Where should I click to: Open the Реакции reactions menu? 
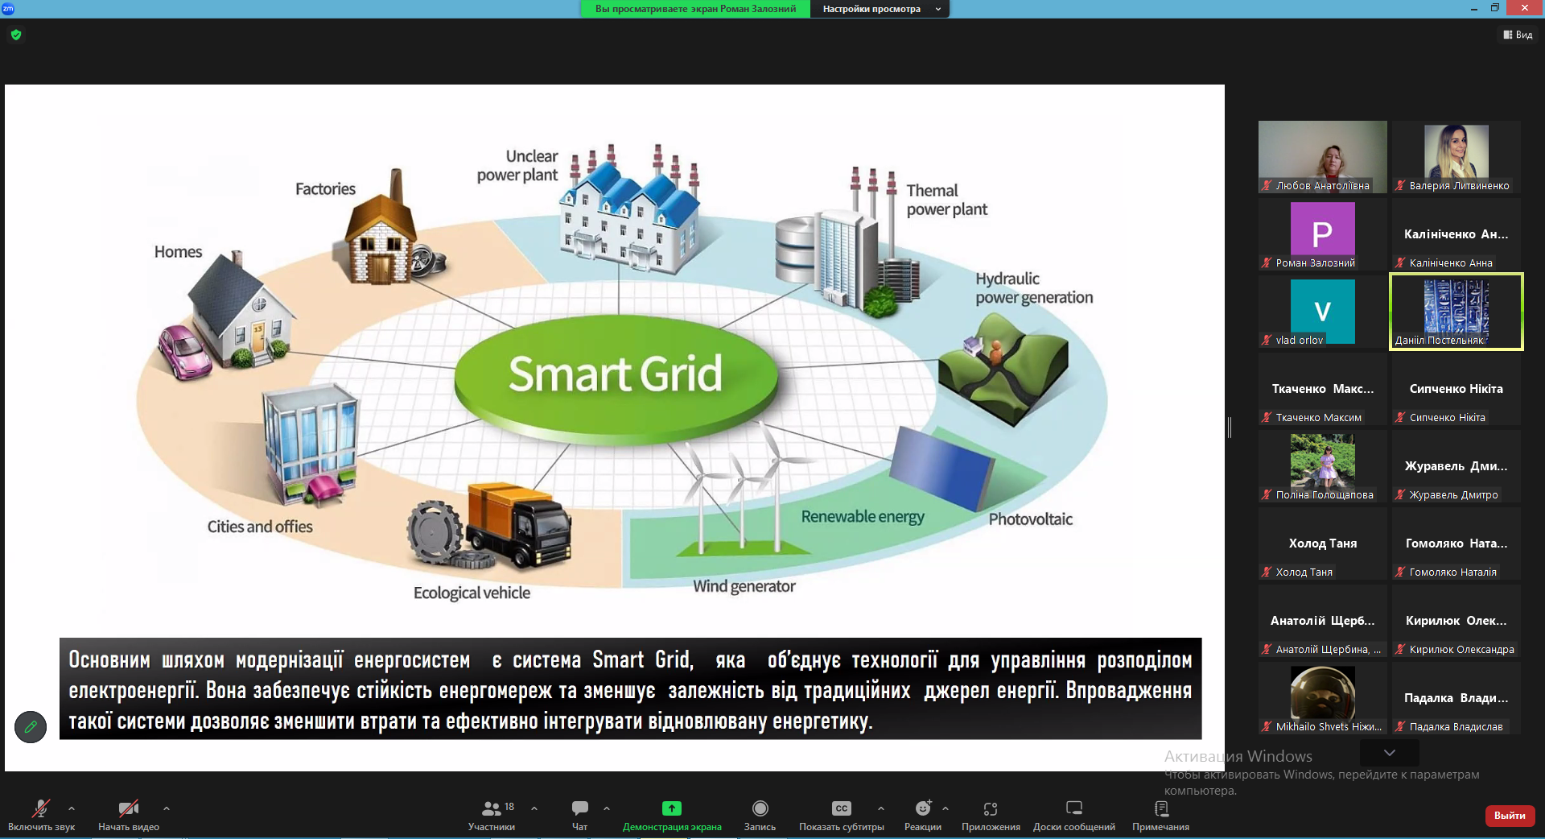click(923, 815)
